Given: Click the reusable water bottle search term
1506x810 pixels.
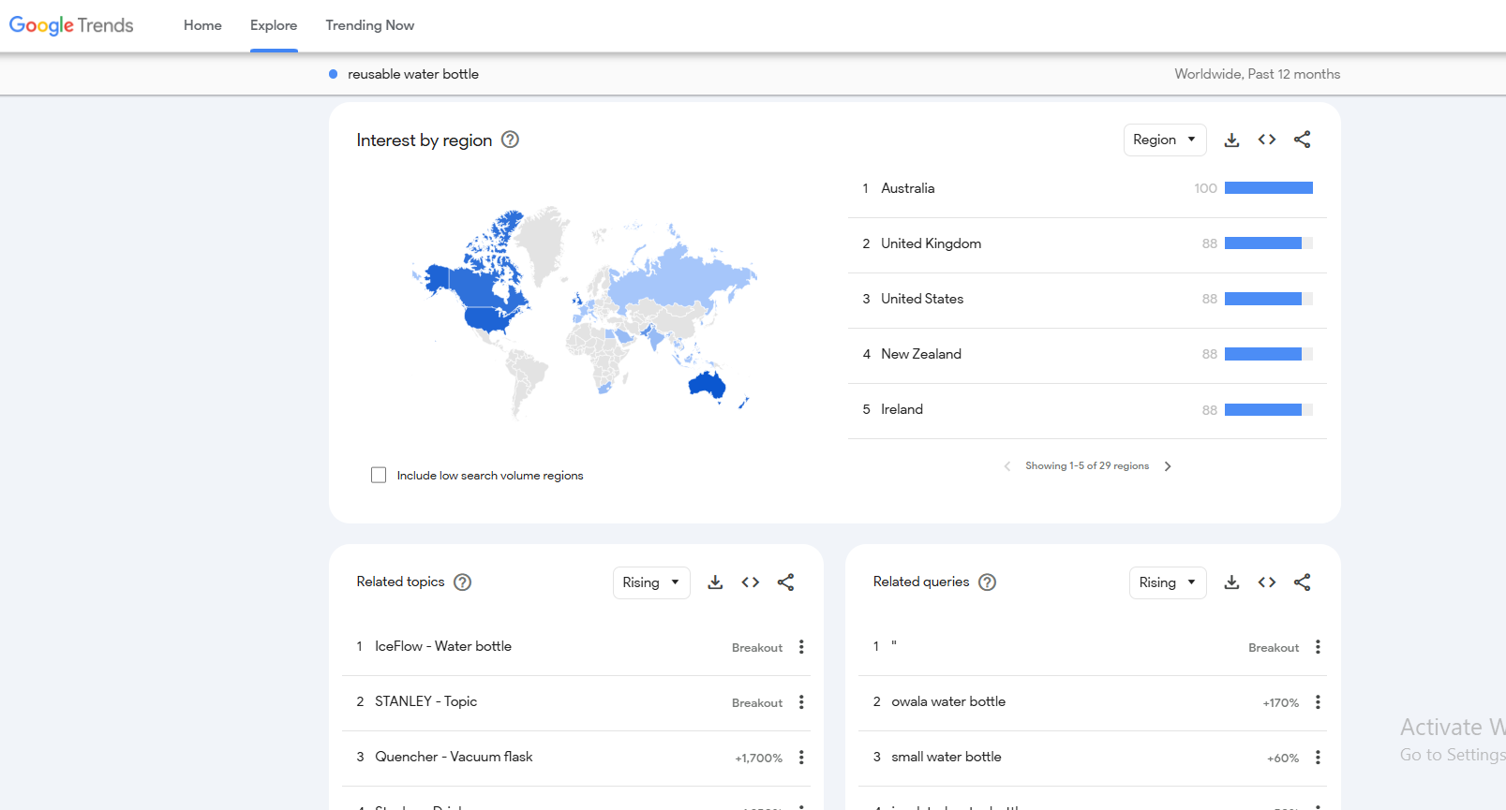Looking at the screenshot, I should [x=413, y=74].
